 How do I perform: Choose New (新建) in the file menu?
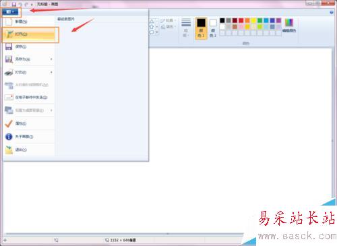(29, 22)
